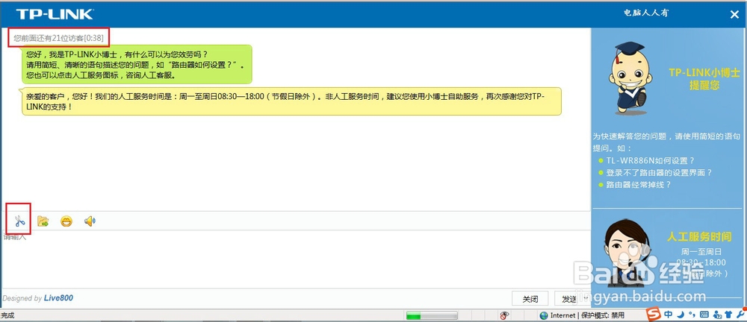Select suggestion TL-WR886N如何设置？
The image size is (747, 322).
650,161
